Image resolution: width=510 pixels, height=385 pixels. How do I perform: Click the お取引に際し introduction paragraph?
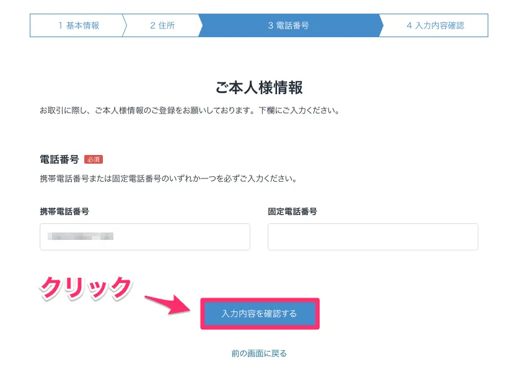pos(190,110)
